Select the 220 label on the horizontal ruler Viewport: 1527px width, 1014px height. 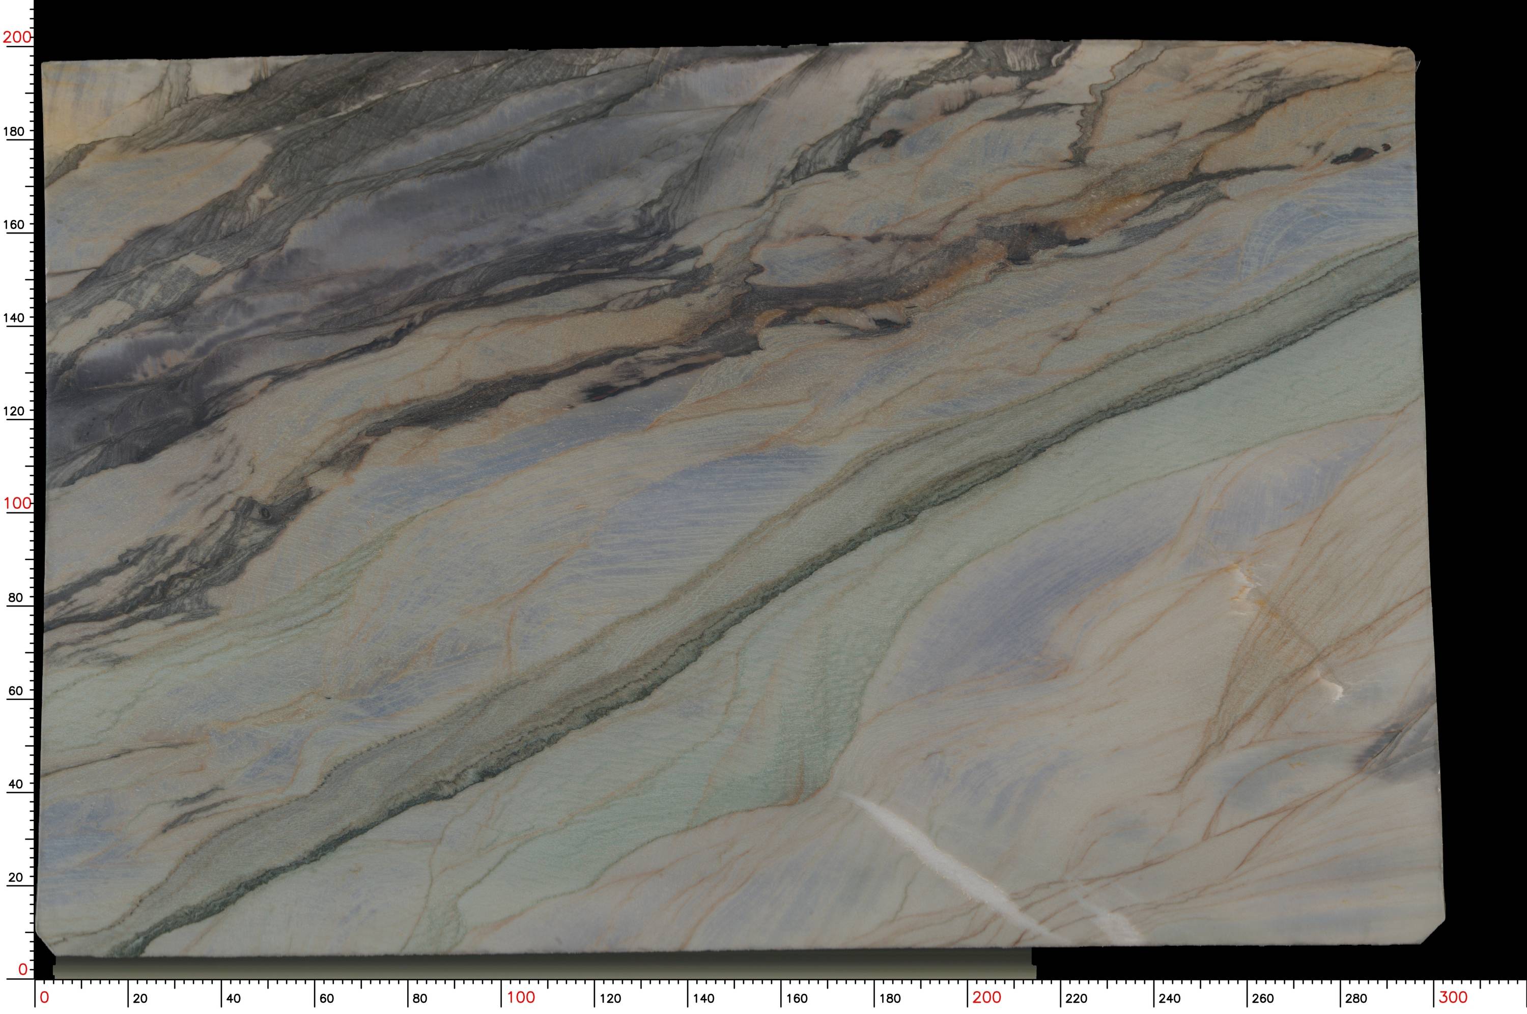click(x=1076, y=998)
